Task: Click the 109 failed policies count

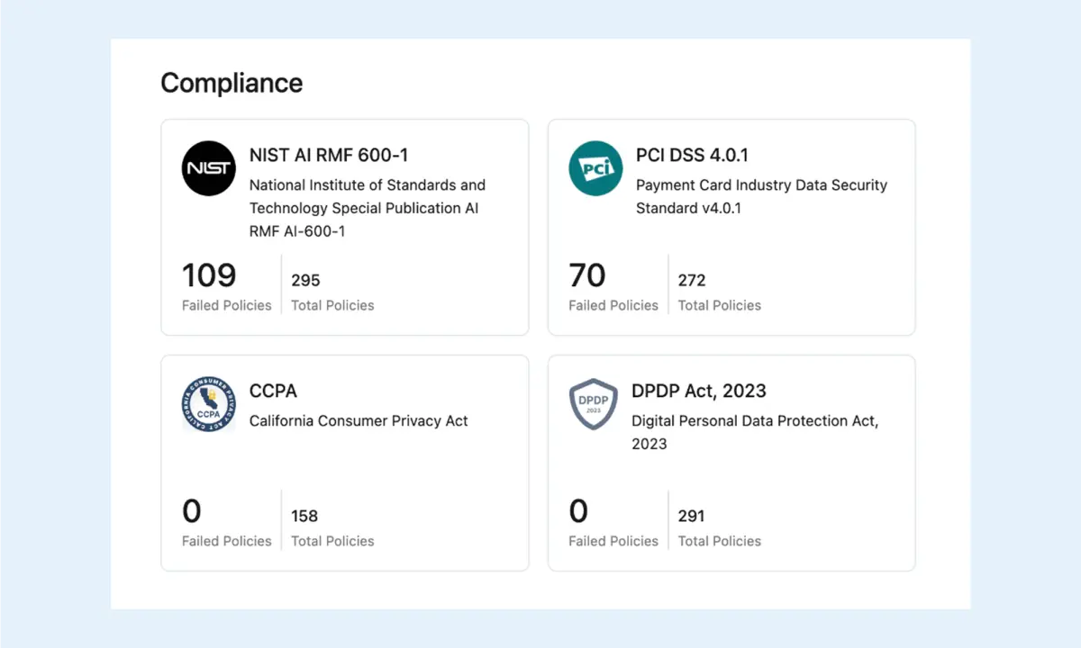Action: 209,275
